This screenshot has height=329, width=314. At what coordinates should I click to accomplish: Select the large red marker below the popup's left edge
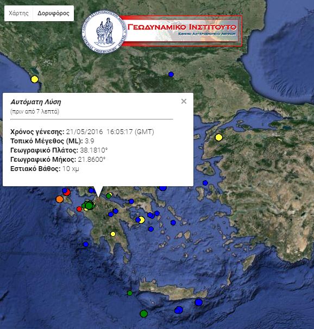(67, 192)
